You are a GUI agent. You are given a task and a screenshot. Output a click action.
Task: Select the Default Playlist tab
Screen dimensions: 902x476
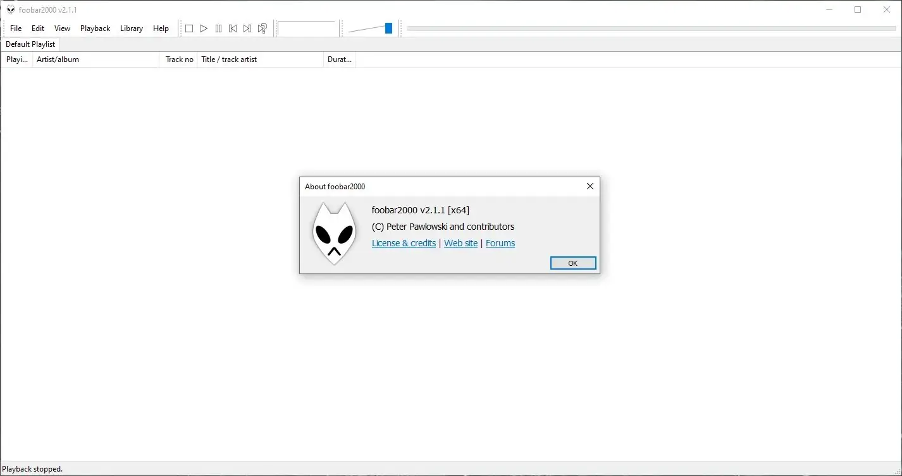pos(30,44)
